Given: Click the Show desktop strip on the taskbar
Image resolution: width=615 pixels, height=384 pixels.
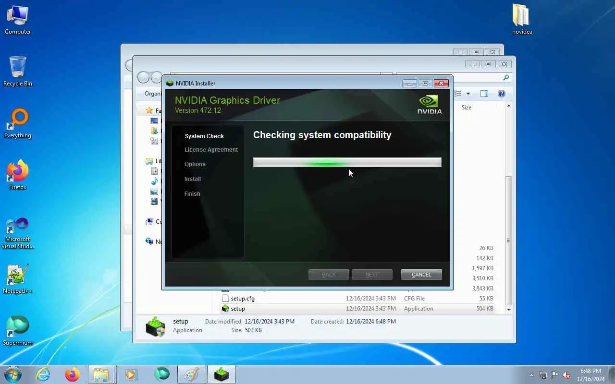Looking at the screenshot, I should (x=612, y=375).
